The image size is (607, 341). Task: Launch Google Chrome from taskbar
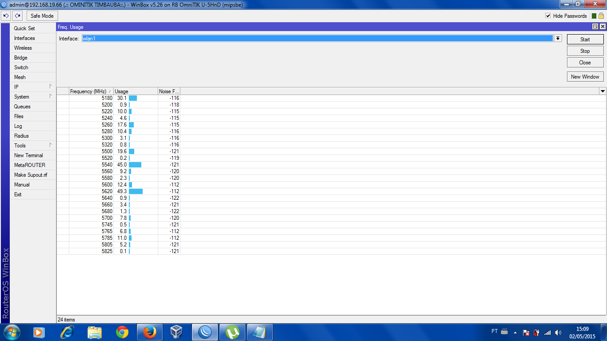point(122,332)
